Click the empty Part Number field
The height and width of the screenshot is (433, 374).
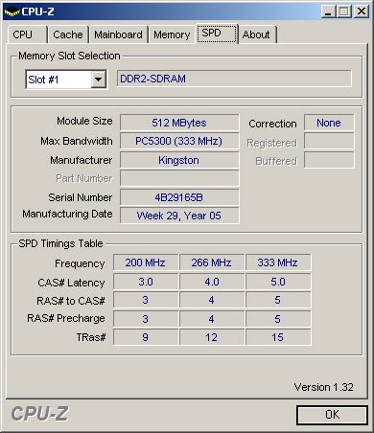[x=179, y=178]
